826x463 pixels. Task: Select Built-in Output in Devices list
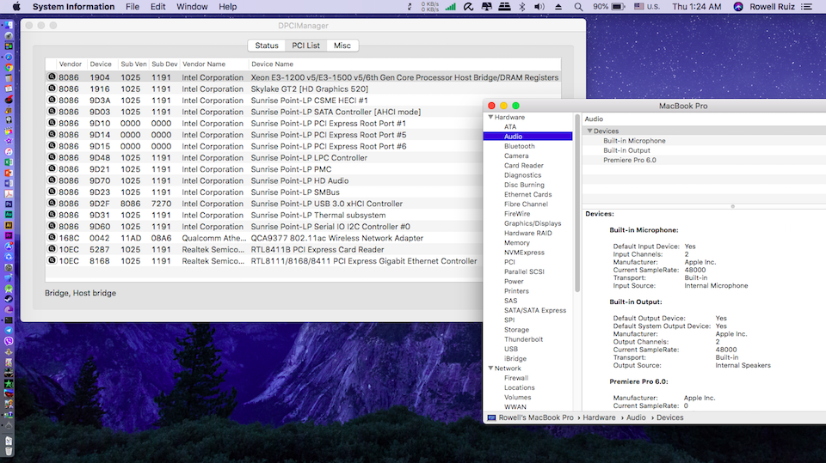click(x=626, y=150)
